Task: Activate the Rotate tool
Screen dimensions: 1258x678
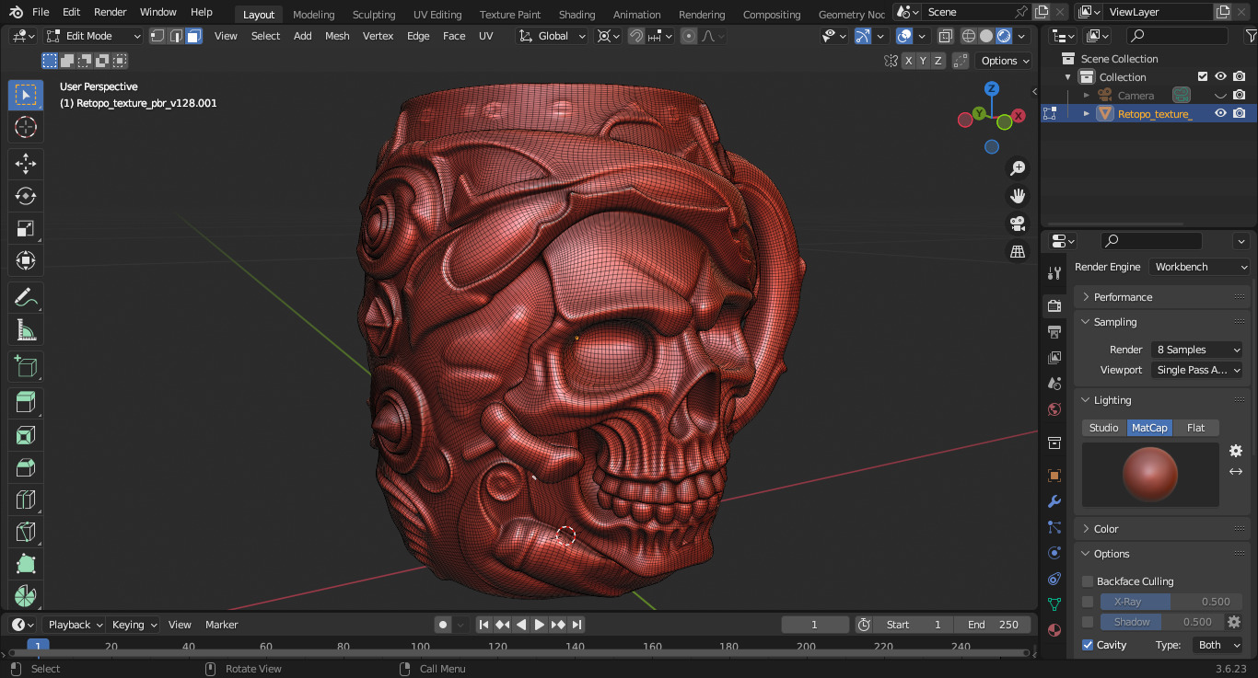Action: 26,196
